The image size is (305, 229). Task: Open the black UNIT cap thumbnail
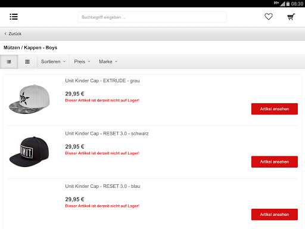[29, 151]
